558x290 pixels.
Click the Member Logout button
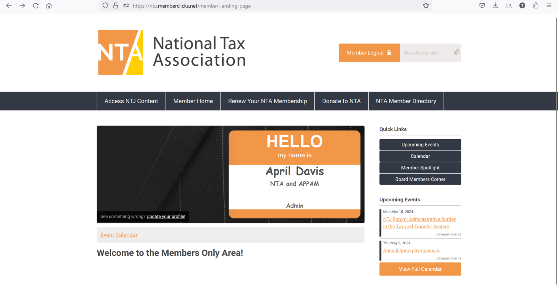point(369,52)
